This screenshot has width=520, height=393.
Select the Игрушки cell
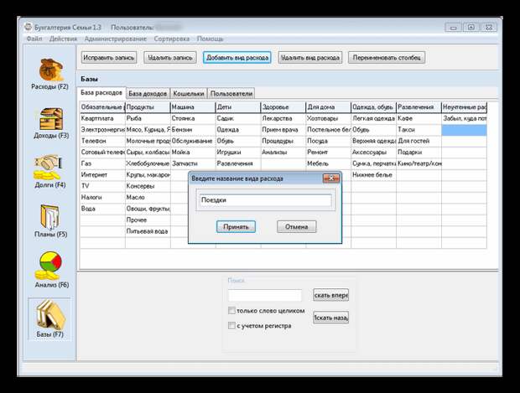[238, 153]
